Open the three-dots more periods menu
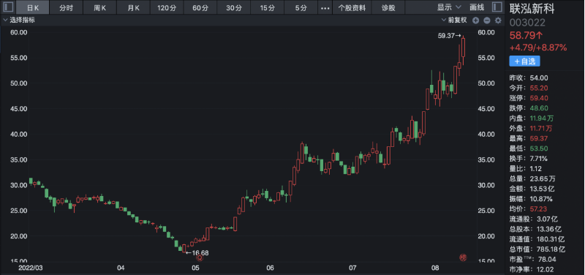Screen dimensions: 585x275 pyautogui.click(x=325, y=8)
